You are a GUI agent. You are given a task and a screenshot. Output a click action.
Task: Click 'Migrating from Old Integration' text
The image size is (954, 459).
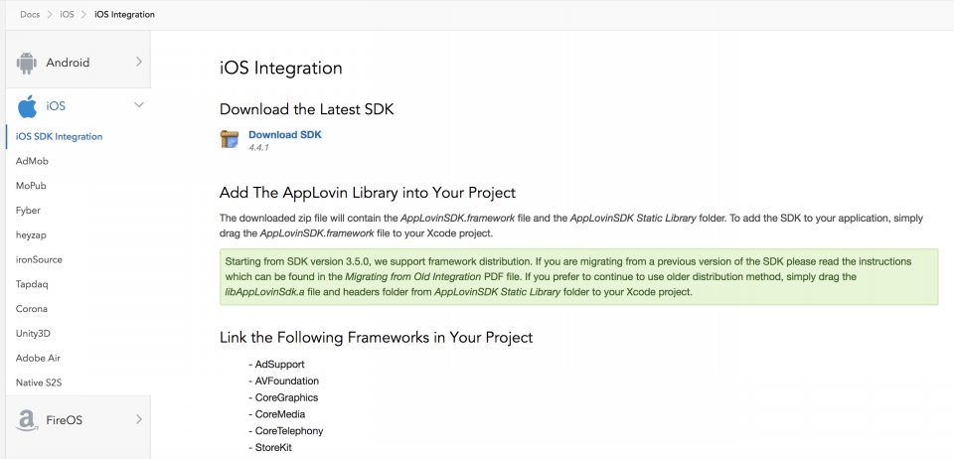click(413, 276)
